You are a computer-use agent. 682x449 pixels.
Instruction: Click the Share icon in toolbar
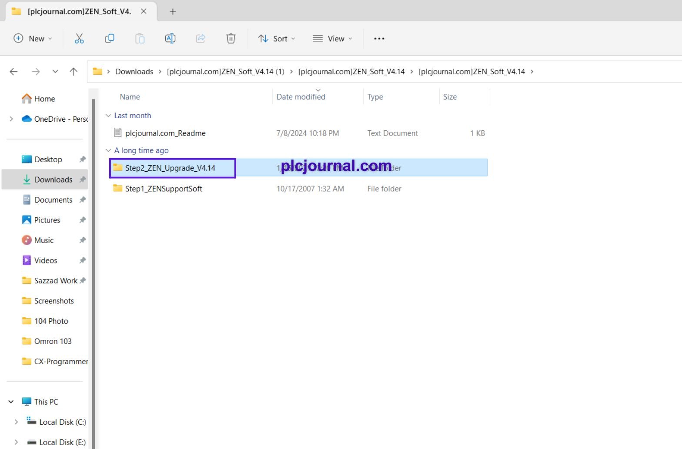pyautogui.click(x=201, y=39)
